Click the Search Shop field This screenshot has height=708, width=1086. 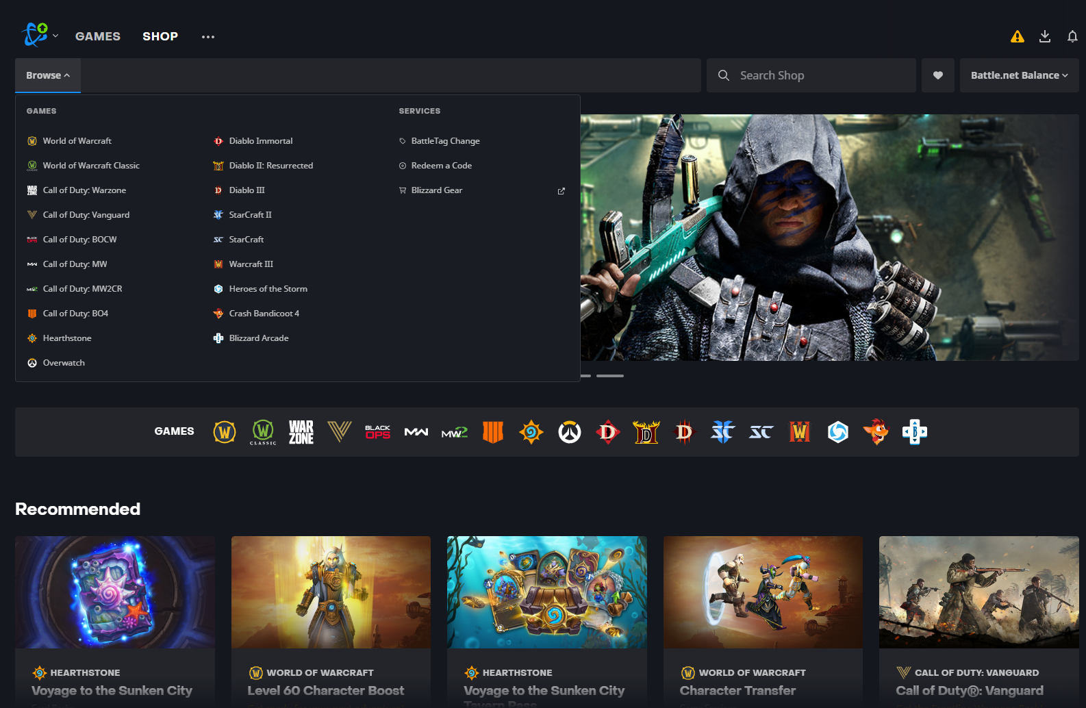click(x=811, y=75)
